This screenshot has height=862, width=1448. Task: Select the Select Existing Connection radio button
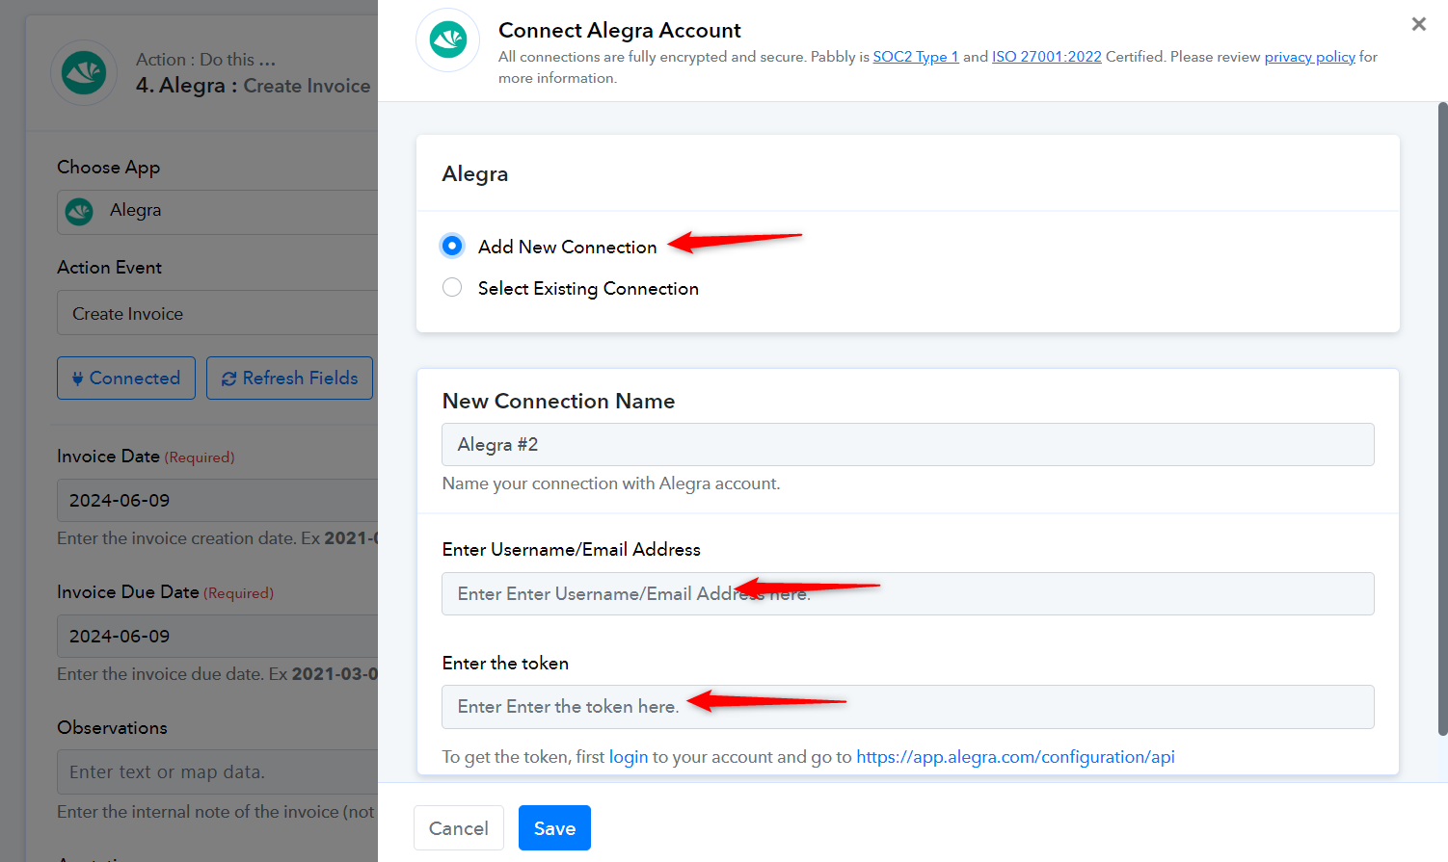click(452, 287)
